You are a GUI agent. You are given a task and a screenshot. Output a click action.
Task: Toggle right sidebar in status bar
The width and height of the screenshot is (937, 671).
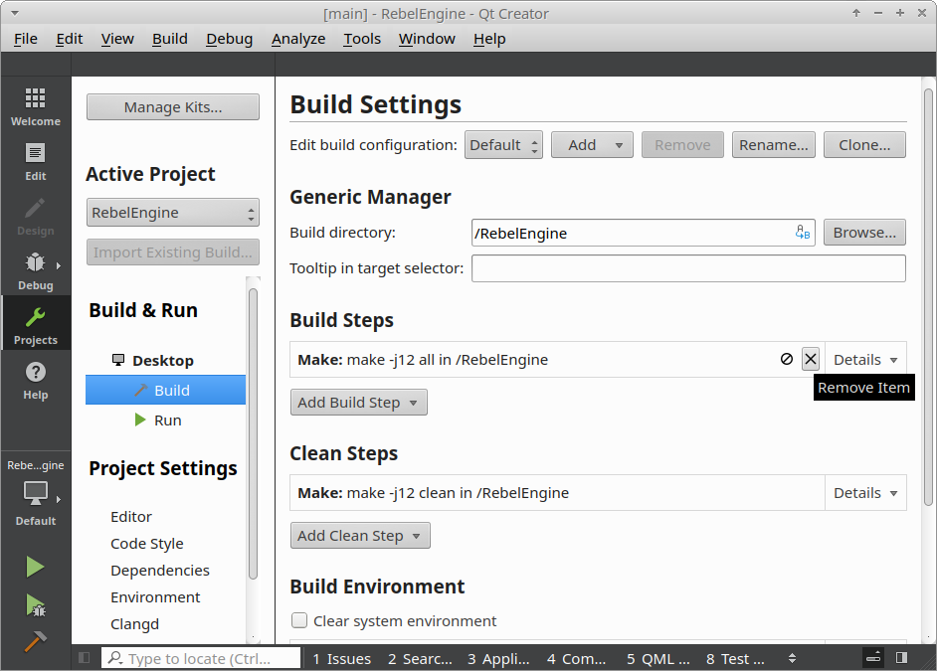pyautogui.click(x=902, y=658)
